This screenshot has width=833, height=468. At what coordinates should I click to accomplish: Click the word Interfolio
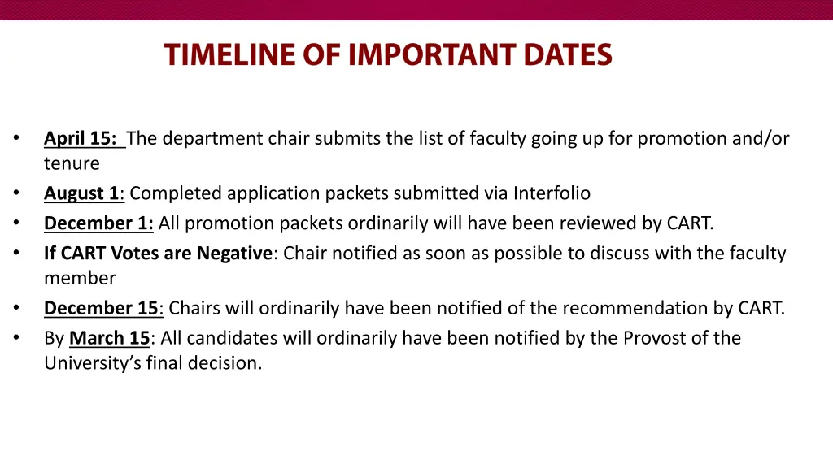pyautogui.click(x=552, y=193)
